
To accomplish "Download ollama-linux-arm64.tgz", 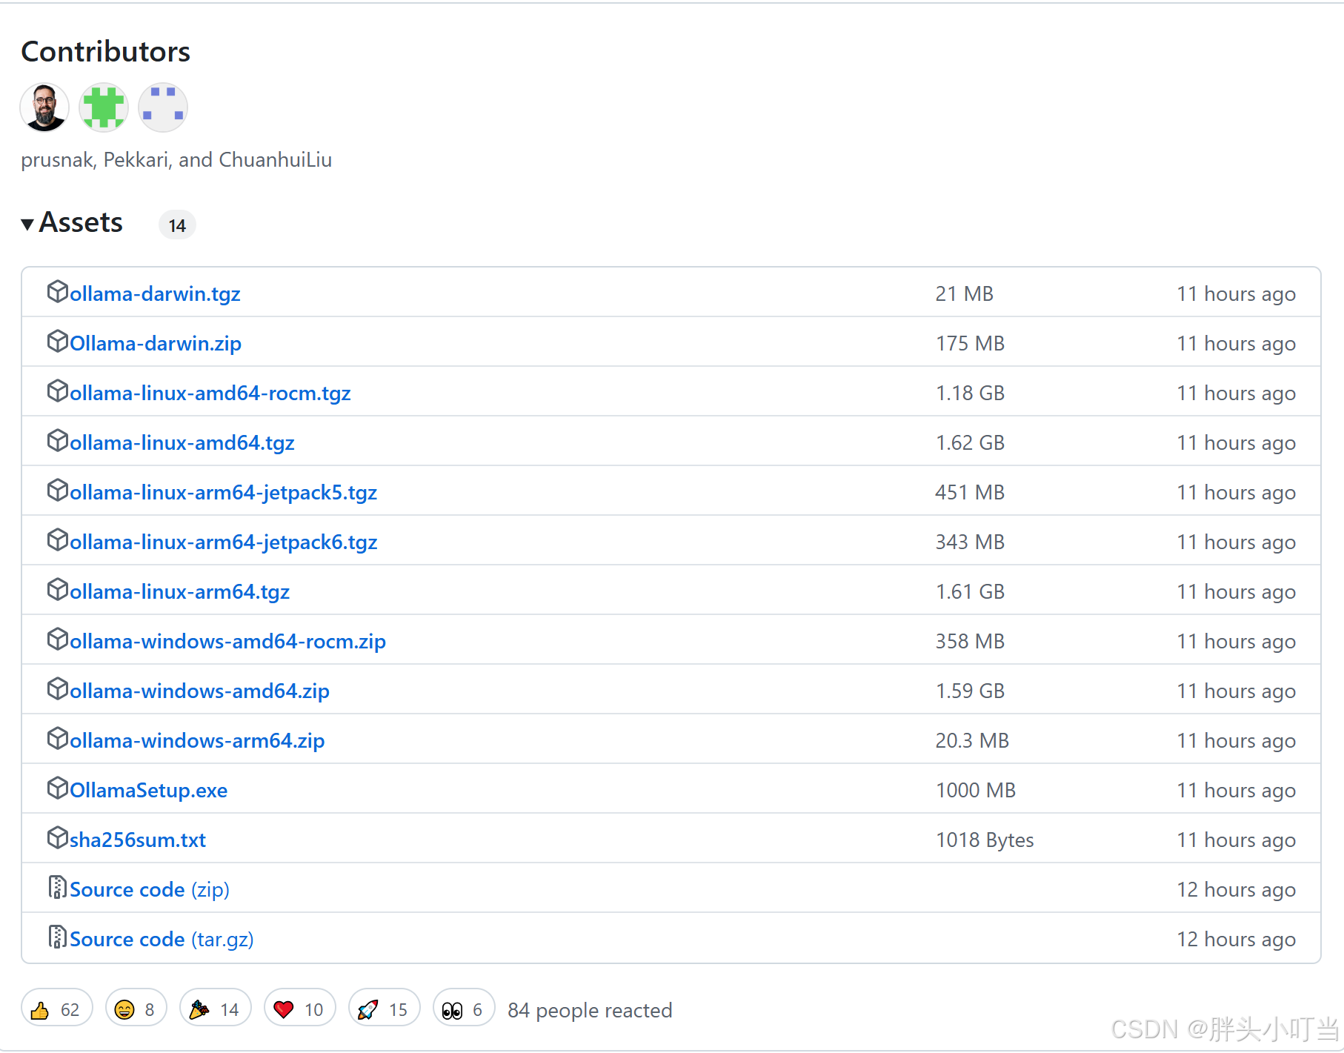I will point(180,591).
